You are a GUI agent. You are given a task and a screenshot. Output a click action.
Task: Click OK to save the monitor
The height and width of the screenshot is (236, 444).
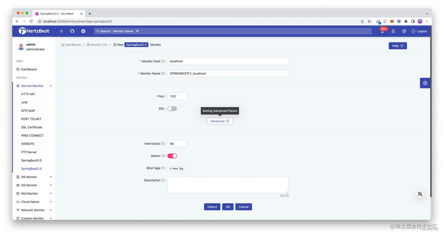[x=228, y=207]
